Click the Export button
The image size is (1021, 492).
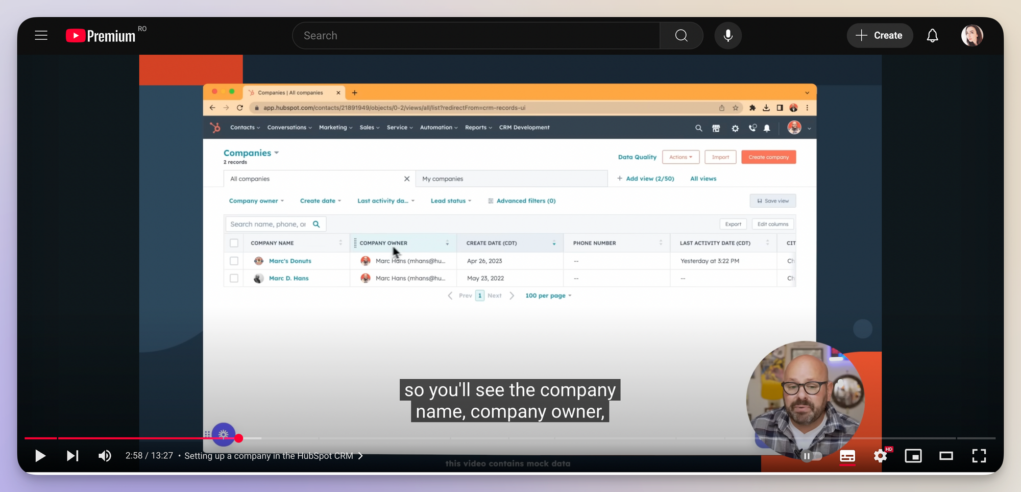coord(733,224)
